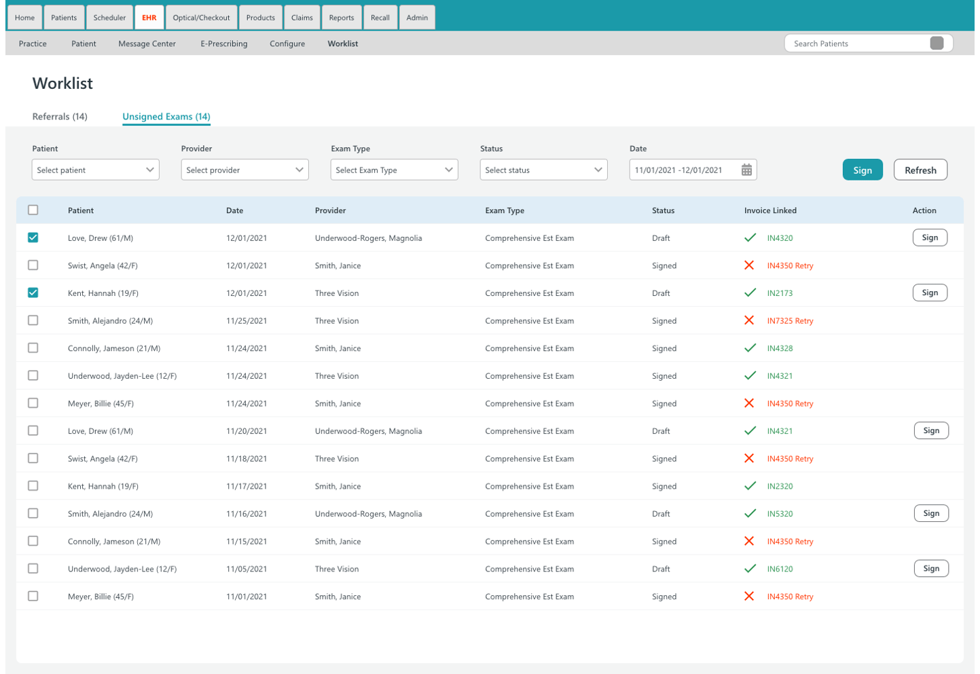Click the green checkmark next to IN2173
The width and height of the screenshot is (980, 674).
pos(750,293)
